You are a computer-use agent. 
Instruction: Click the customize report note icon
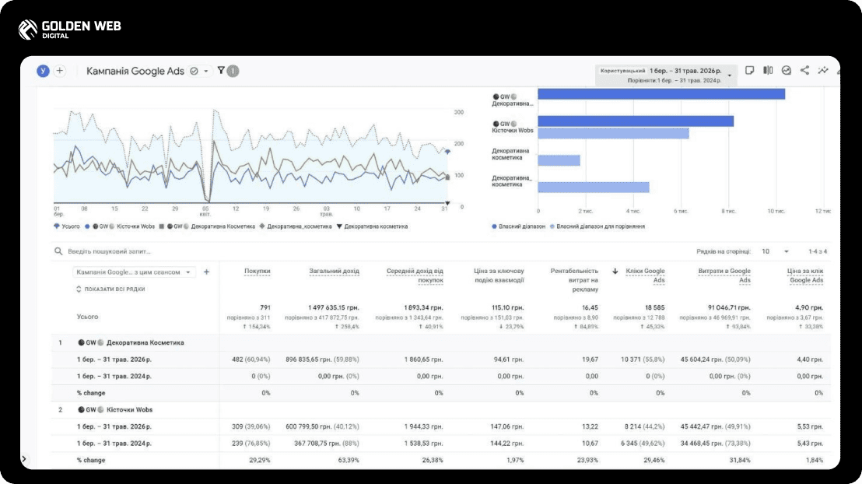point(749,70)
